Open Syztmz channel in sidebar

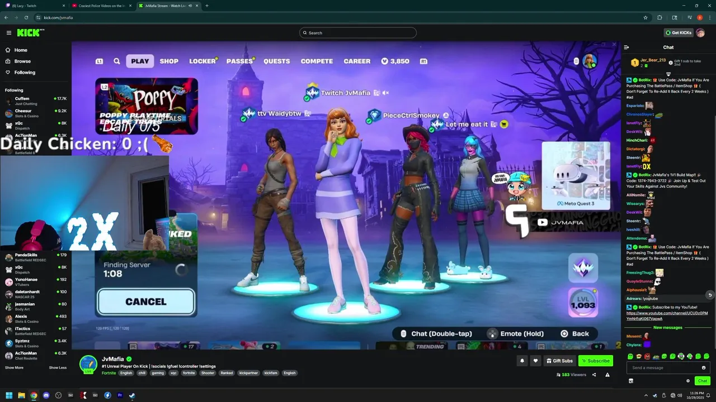(x=35, y=343)
